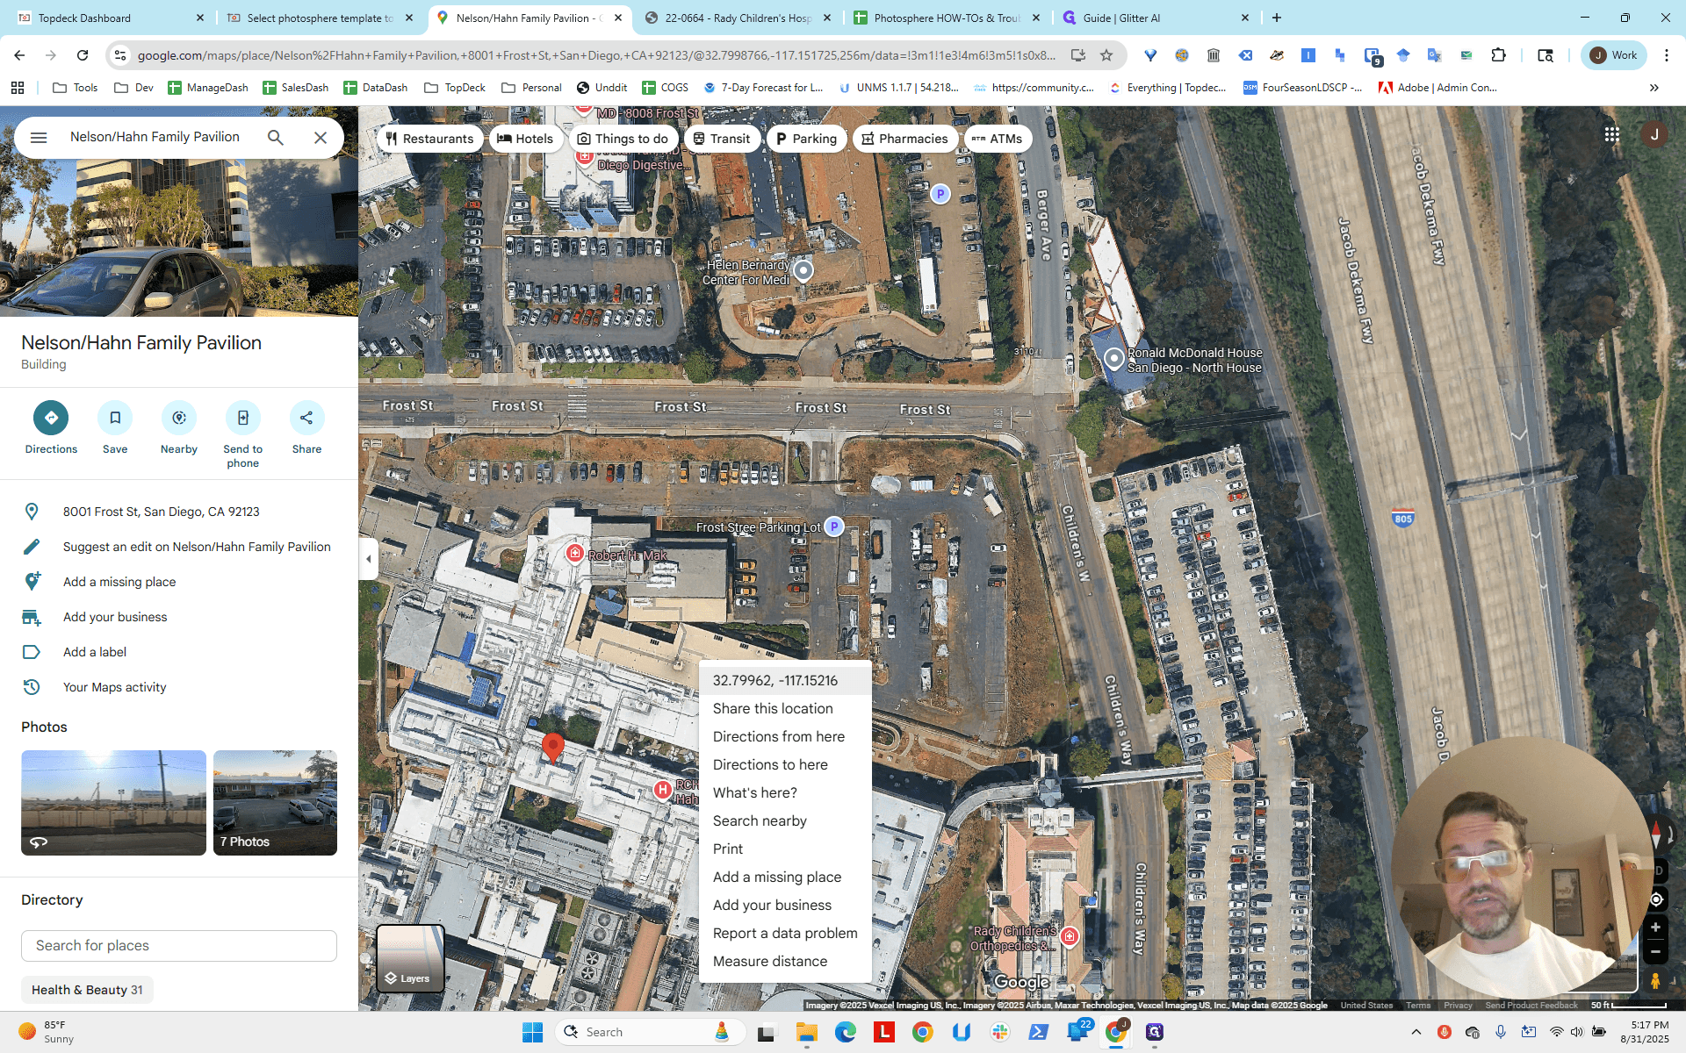Choose Directions from here
1686x1053 pixels.
click(785, 736)
